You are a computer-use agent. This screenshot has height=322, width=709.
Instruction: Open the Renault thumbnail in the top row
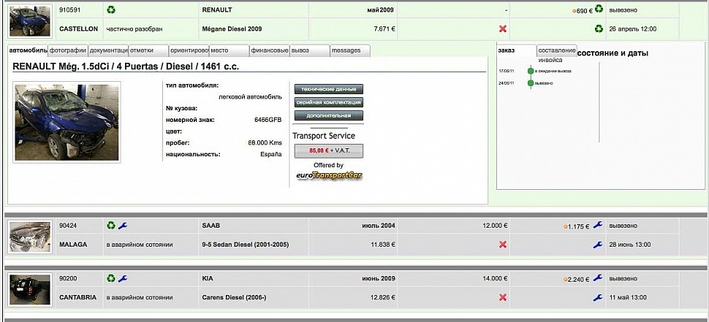[x=30, y=21]
